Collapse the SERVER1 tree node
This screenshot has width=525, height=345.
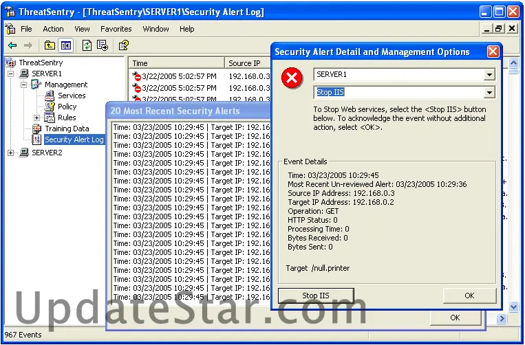tap(11, 74)
